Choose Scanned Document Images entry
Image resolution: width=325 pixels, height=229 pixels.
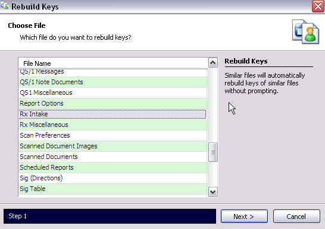tap(112, 146)
